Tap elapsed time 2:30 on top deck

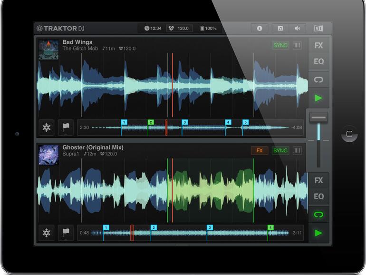(84, 128)
